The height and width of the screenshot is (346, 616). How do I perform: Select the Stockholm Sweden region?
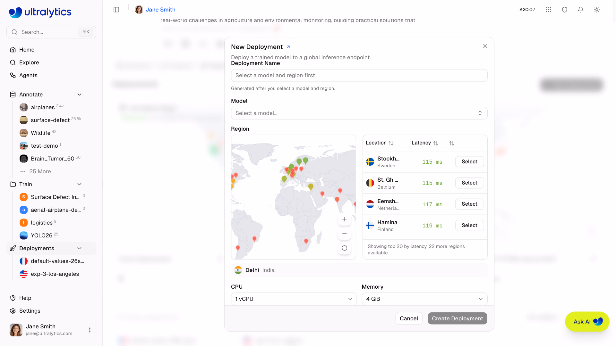tap(469, 162)
